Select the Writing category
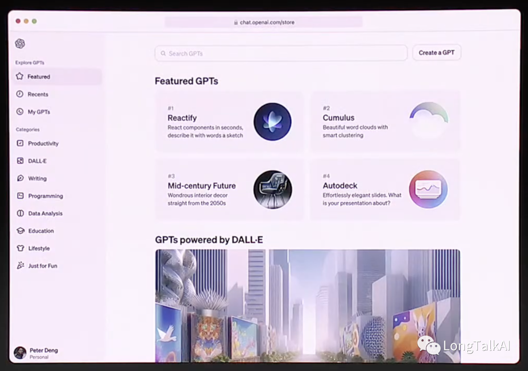 point(57,178)
